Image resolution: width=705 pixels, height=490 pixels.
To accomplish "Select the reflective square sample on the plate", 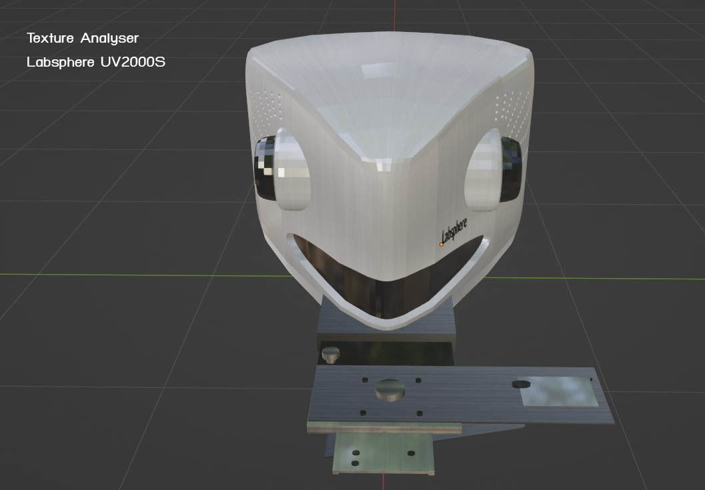I will 558,391.
